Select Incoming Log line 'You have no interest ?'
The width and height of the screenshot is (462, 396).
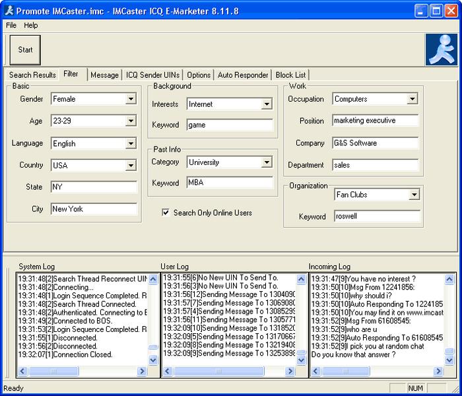(363, 279)
